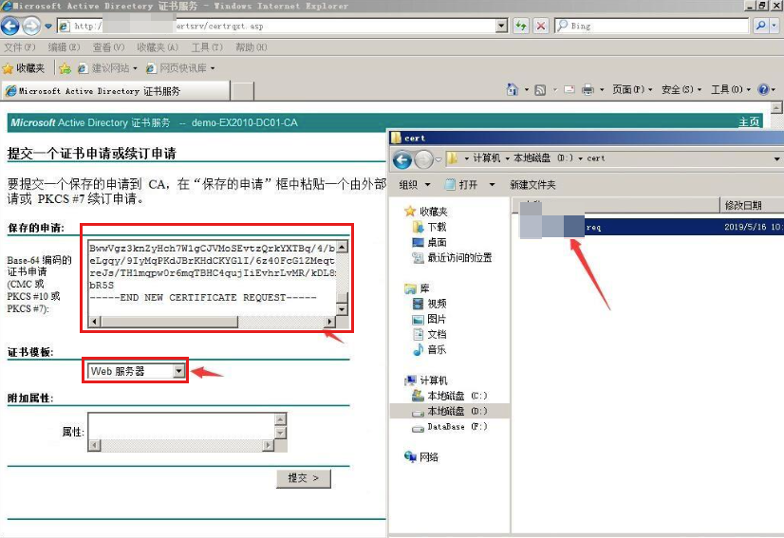Open the 收藏夹(A) menu in menu bar
The height and width of the screenshot is (538, 784).
tap(157, 47)
